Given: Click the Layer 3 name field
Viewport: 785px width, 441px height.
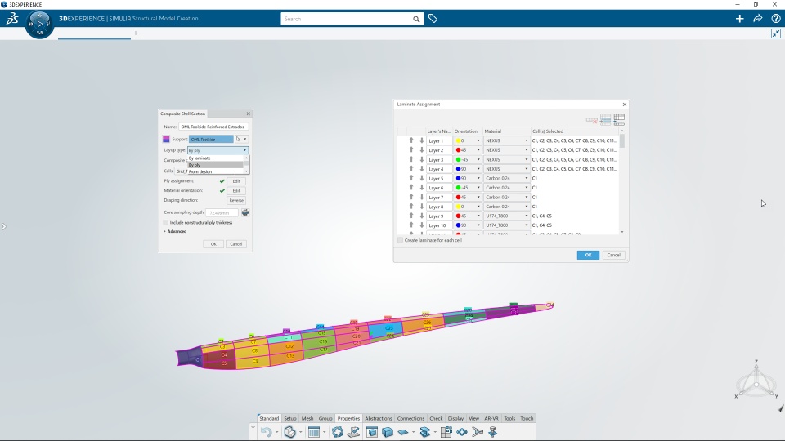Looking at the screenshot, I should (x=439, y=159).
